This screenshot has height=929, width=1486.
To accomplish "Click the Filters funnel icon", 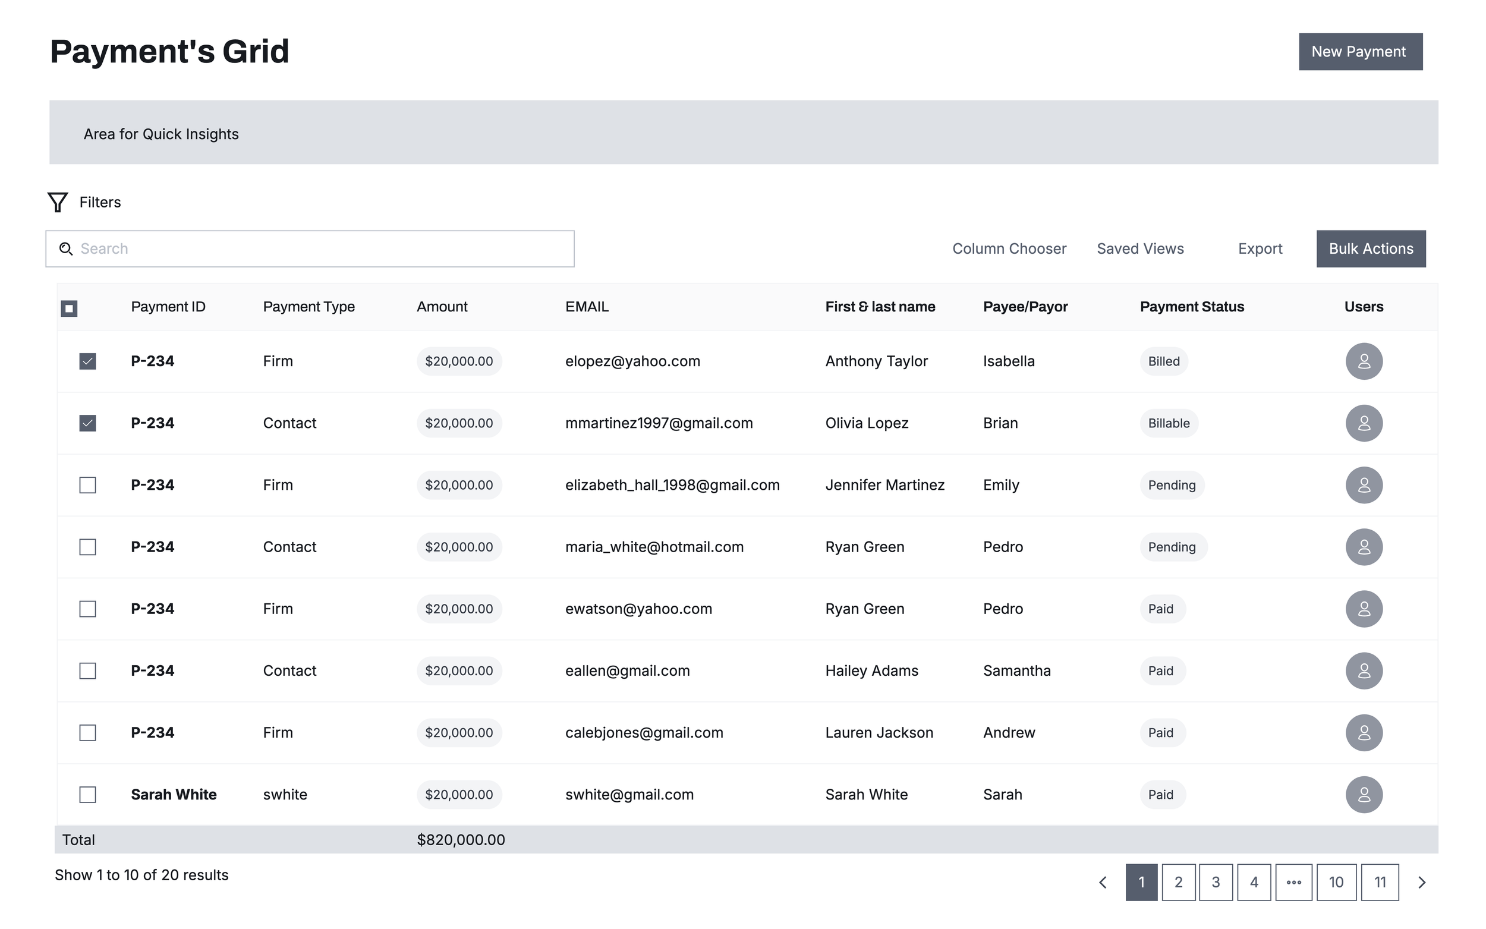I will (x=57, y=202).
